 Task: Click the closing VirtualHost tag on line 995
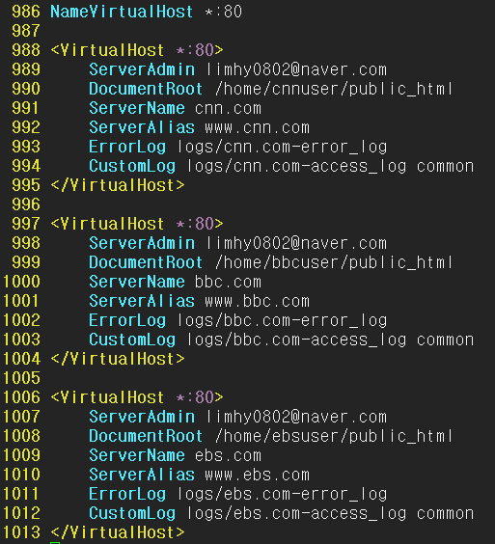click(x=118, y=185)
